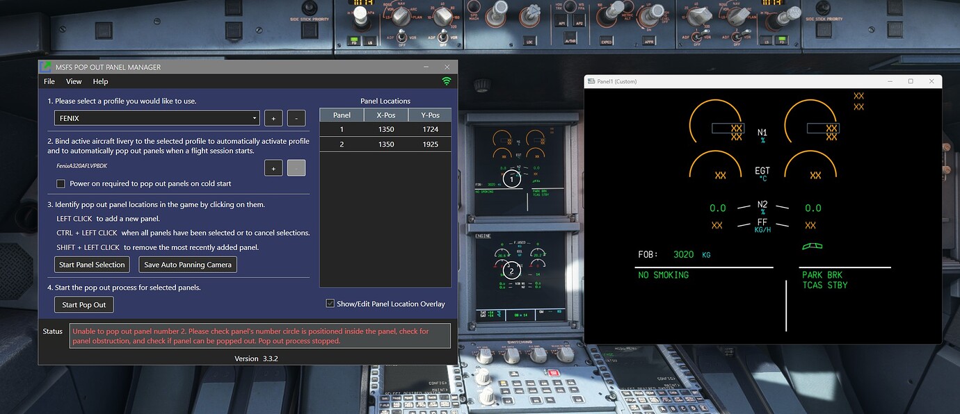Viewport: 960px width, 414px height.
Task: Click the X-Pos column header
Action: (385, 114)
